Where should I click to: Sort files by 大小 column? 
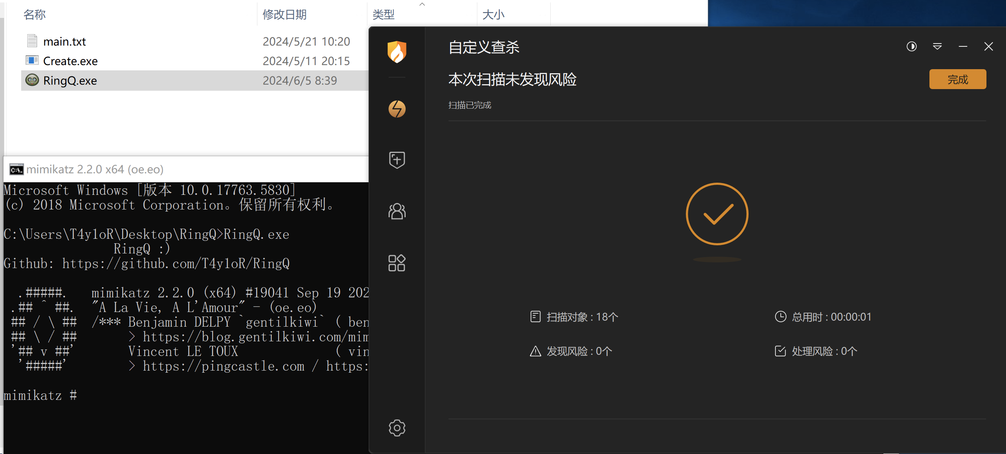[493, 15]
